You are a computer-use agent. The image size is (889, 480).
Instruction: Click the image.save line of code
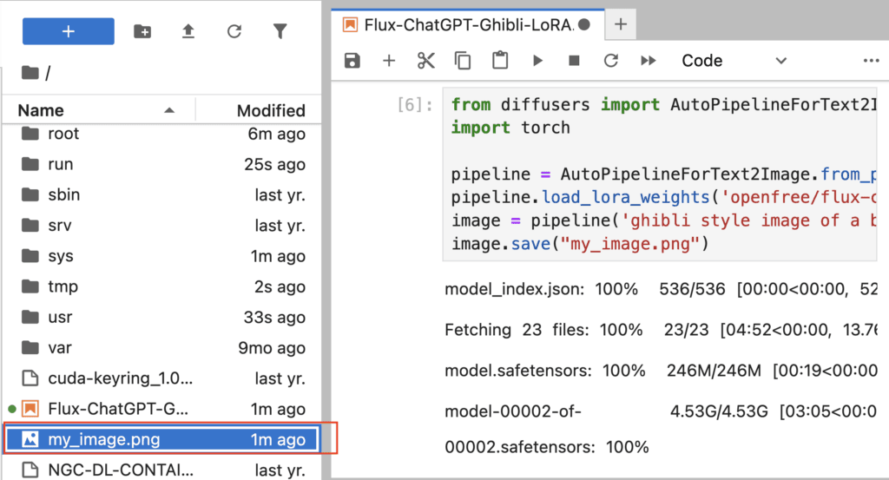[x=580, y=244]
